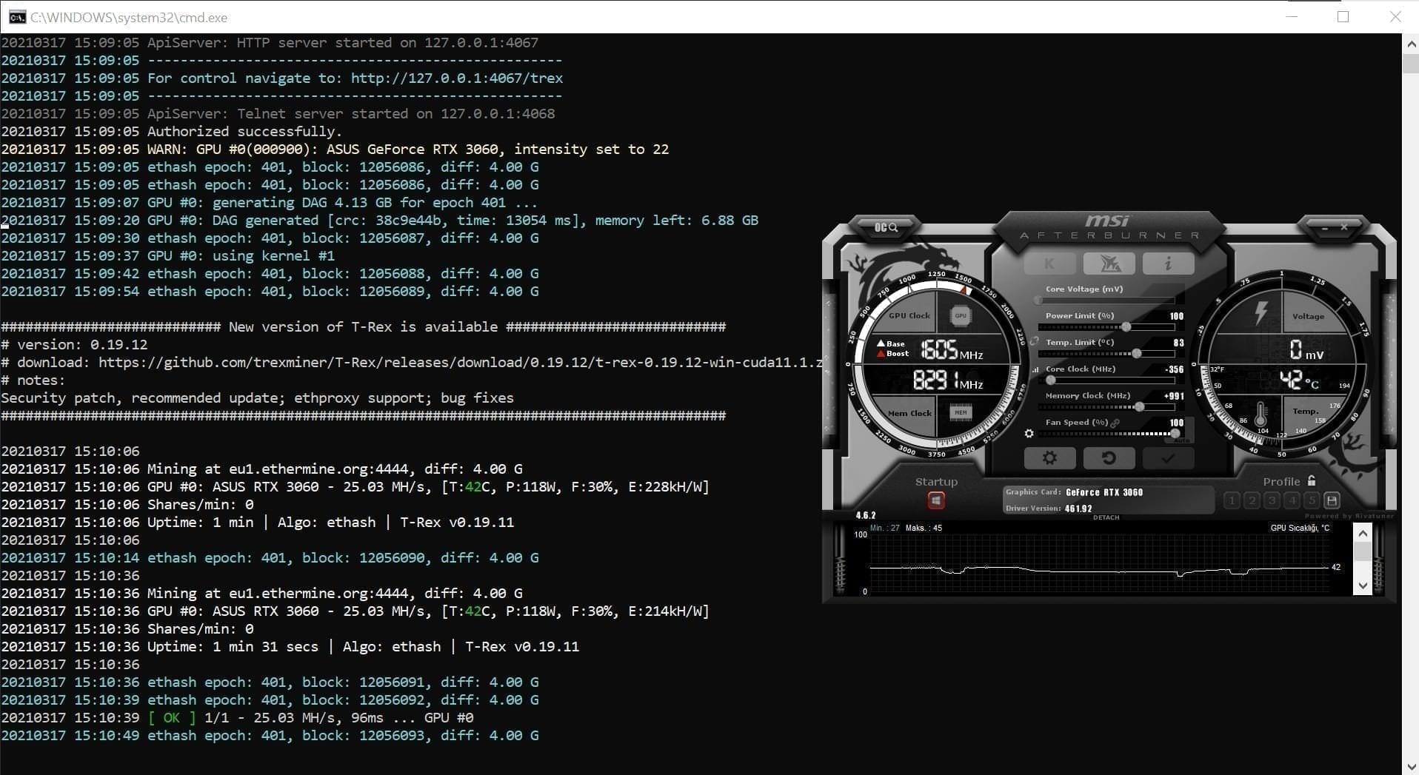Image resolution: width=1419 pixels, height=775 pixels.
Task: Reset settings with the revert arrow button
Action: point(1109,458)
